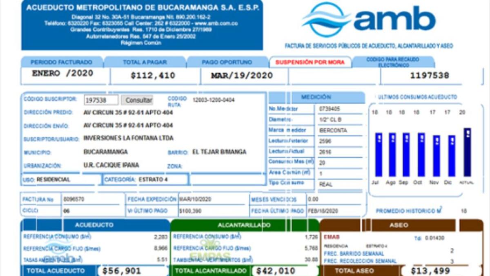Click the meter diameter 1/2" CL B
The height and width of the screenshot is (276, 490).
click(x=330, y=120)
